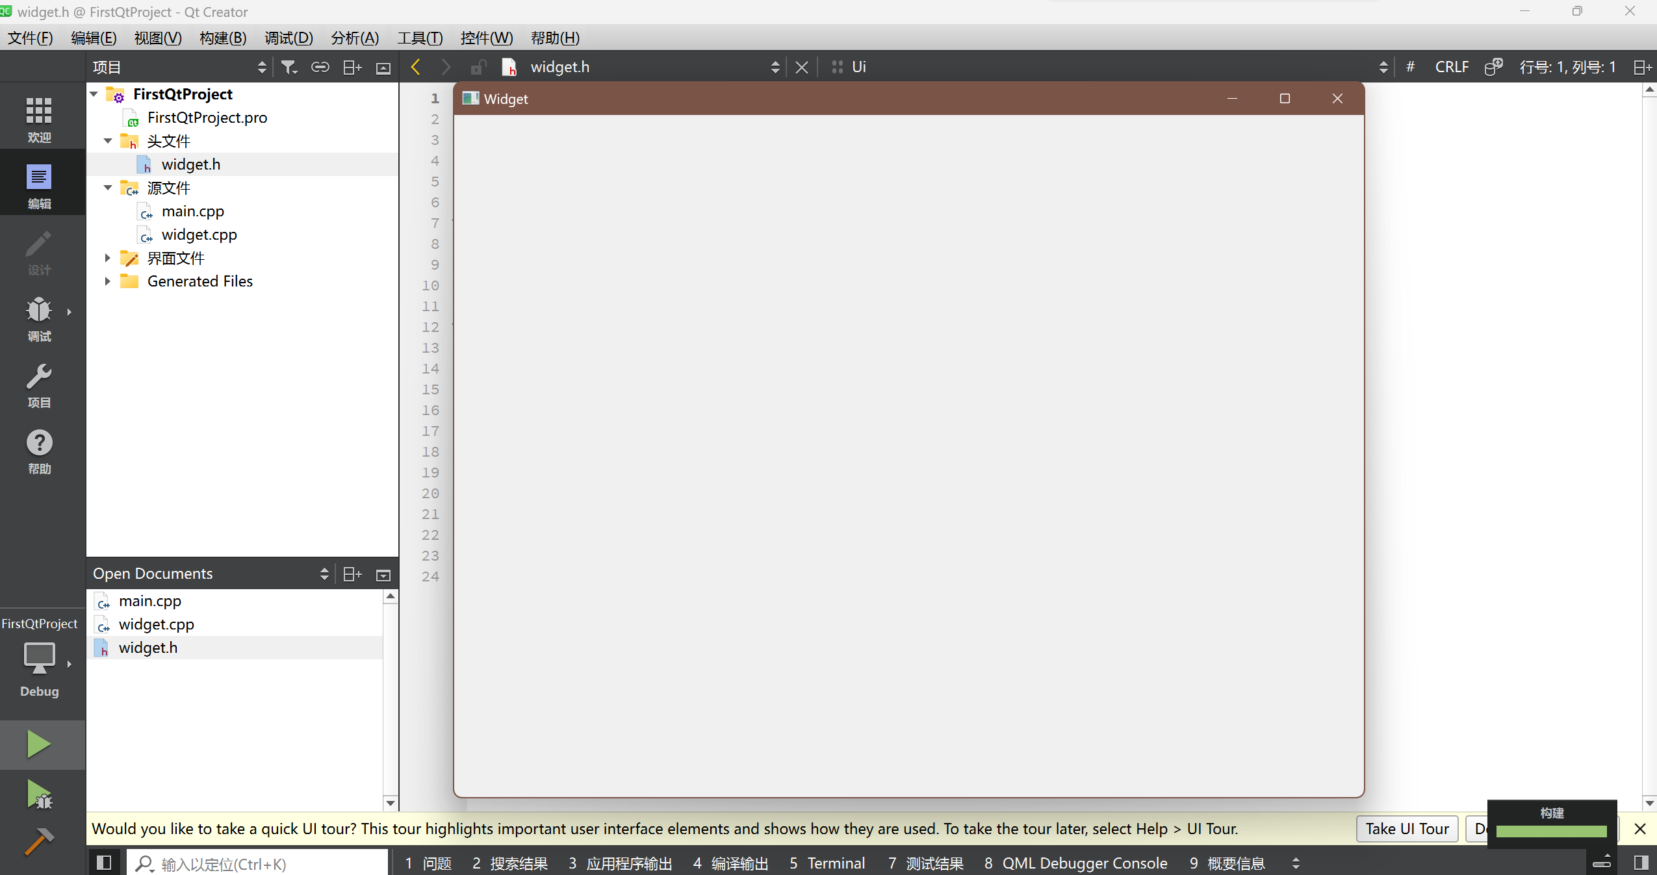Click the locator search field

click(257, 863)
